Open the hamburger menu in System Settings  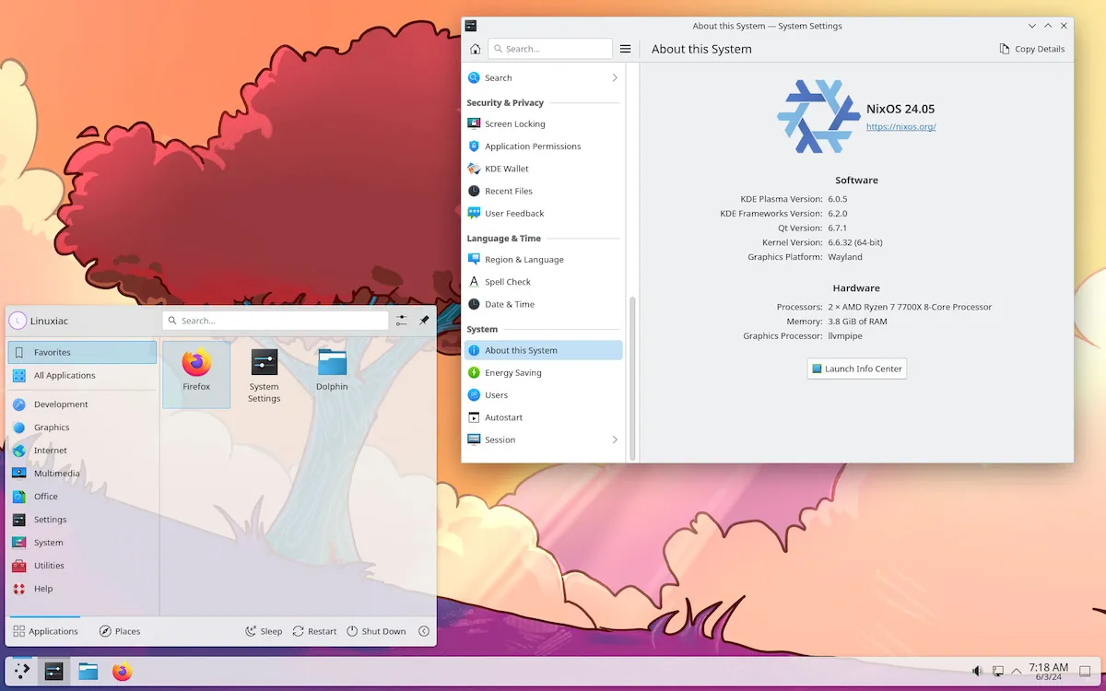(625, 49)
